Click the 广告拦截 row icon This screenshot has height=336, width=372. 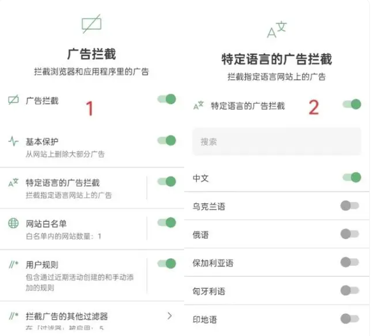tap(14, 99)
